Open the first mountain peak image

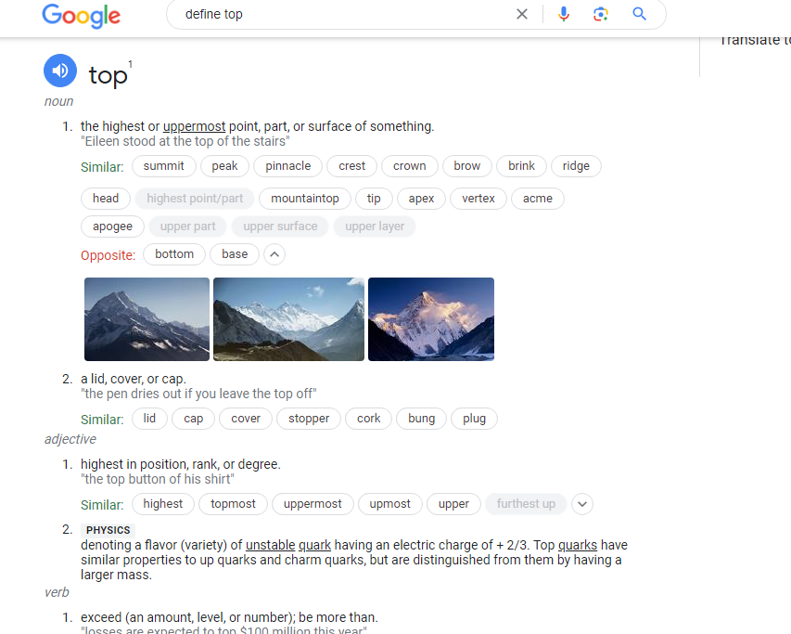tap(147, 319)
